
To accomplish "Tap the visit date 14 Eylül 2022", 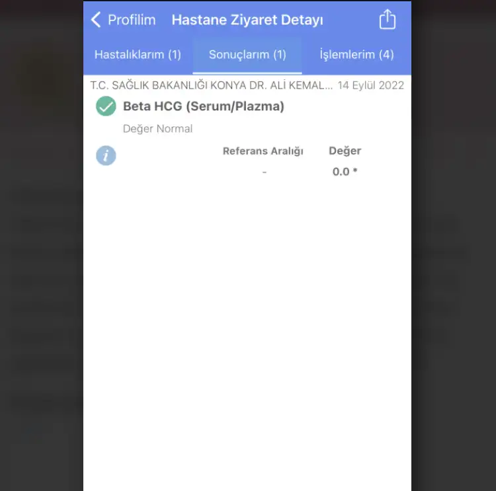I will coord(371,85).
